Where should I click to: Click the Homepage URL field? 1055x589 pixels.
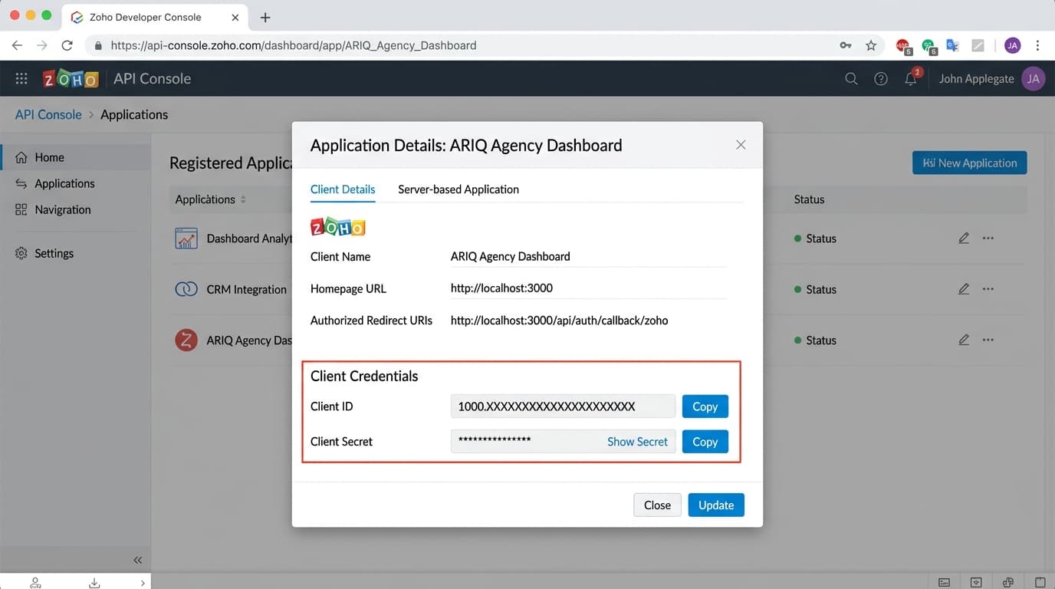coord(589,288)
